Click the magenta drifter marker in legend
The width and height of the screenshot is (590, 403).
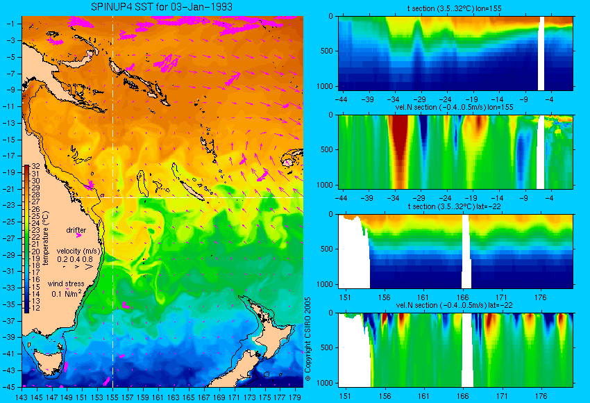tap(78, 236)
